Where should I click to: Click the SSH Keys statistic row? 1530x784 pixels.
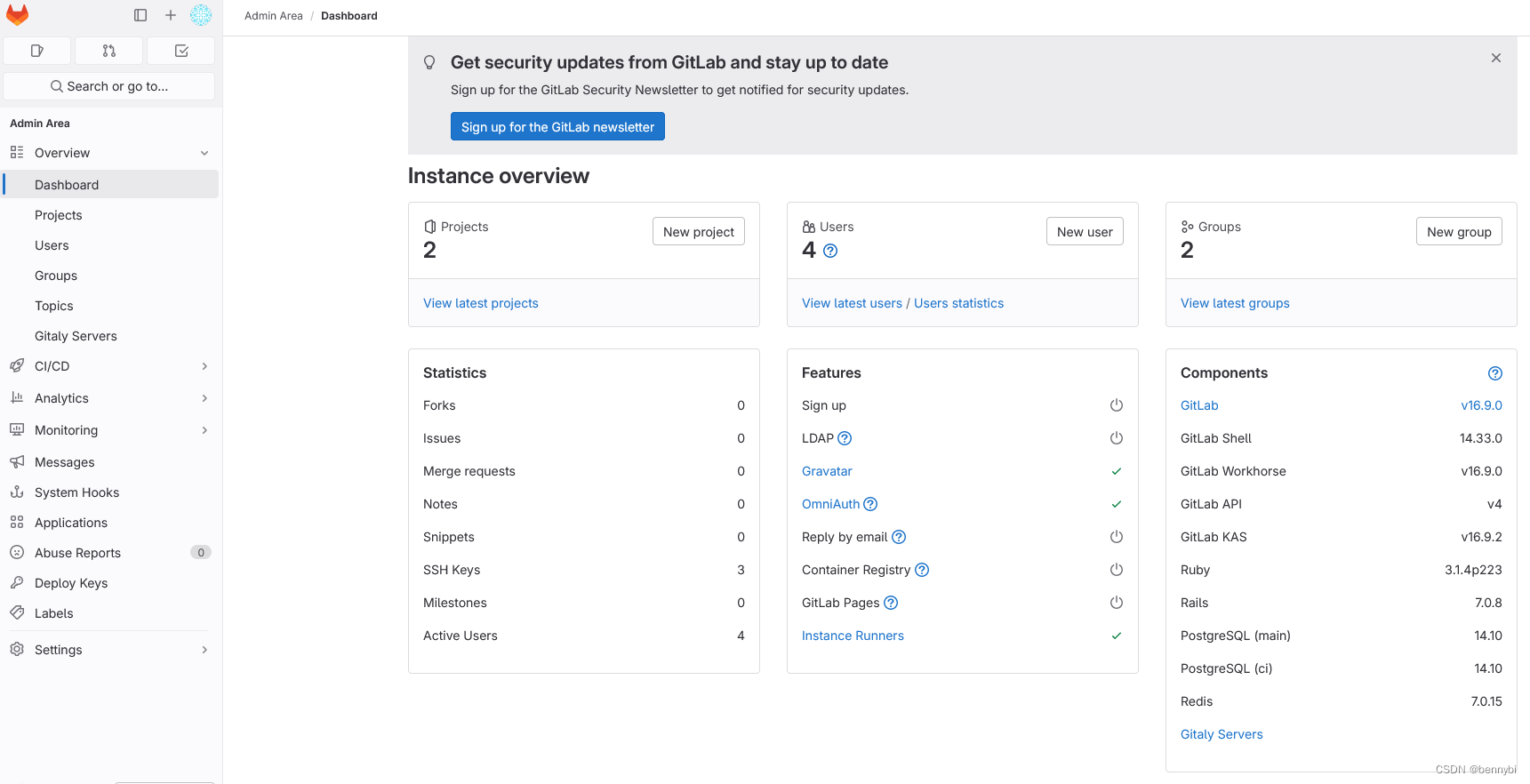584,570
